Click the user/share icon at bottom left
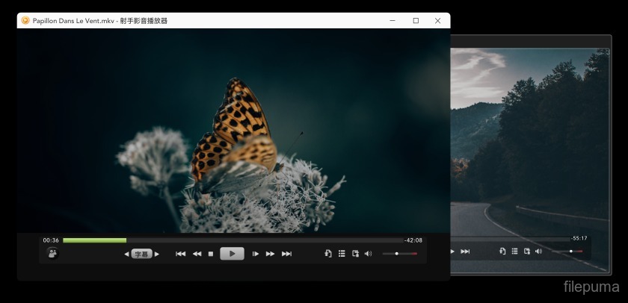This screenshot has width=628, height=303. 52,254
